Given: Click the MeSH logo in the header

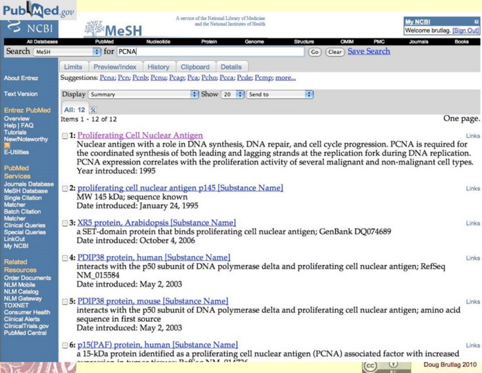Looking at the screenshot, I should click(x=115, y=28).
